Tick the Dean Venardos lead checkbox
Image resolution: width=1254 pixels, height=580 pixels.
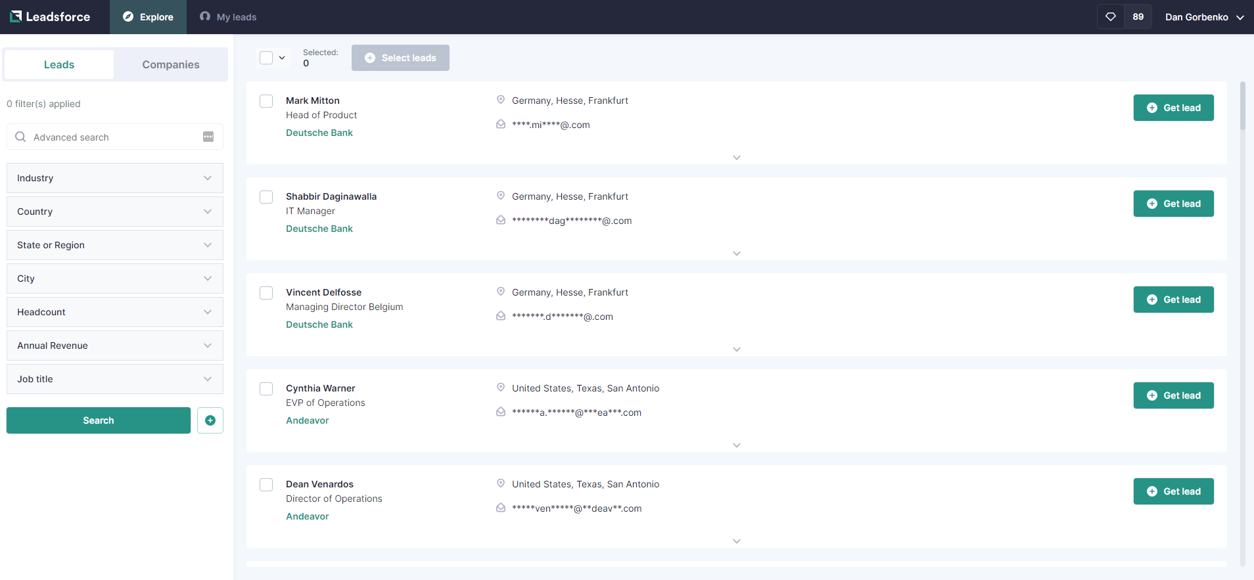[x=266, y=485]
